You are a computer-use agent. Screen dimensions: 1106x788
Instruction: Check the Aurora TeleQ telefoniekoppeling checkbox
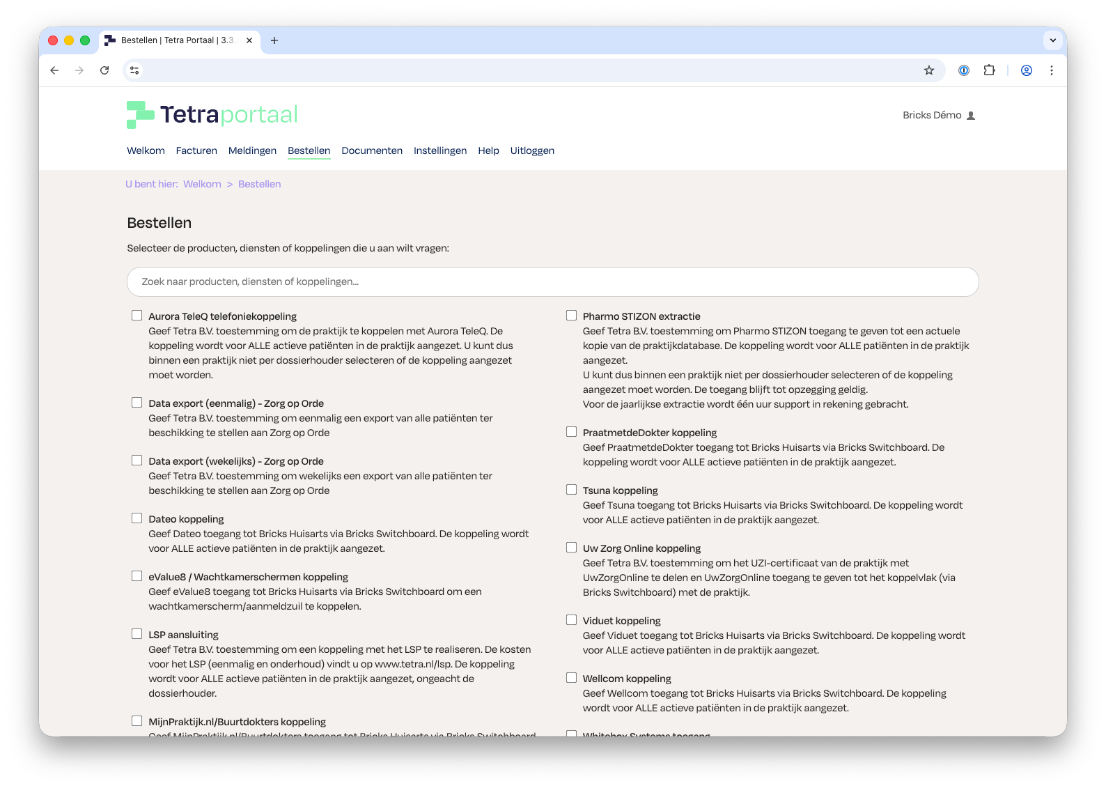pos(137,316)
